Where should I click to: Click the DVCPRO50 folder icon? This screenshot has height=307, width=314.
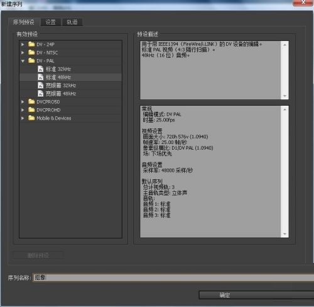[x=31, y=101]
